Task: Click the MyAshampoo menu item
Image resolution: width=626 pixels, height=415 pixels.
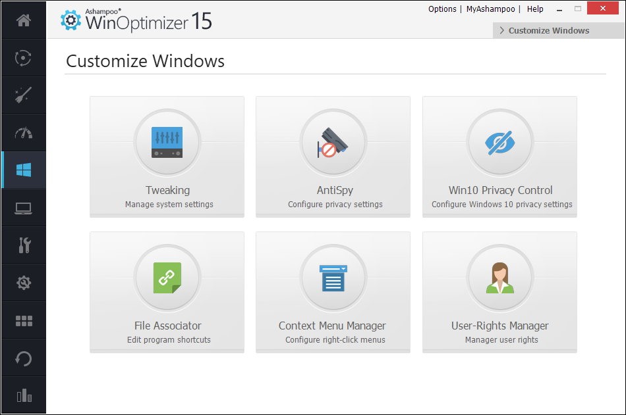Action: (x=492, y=9)
